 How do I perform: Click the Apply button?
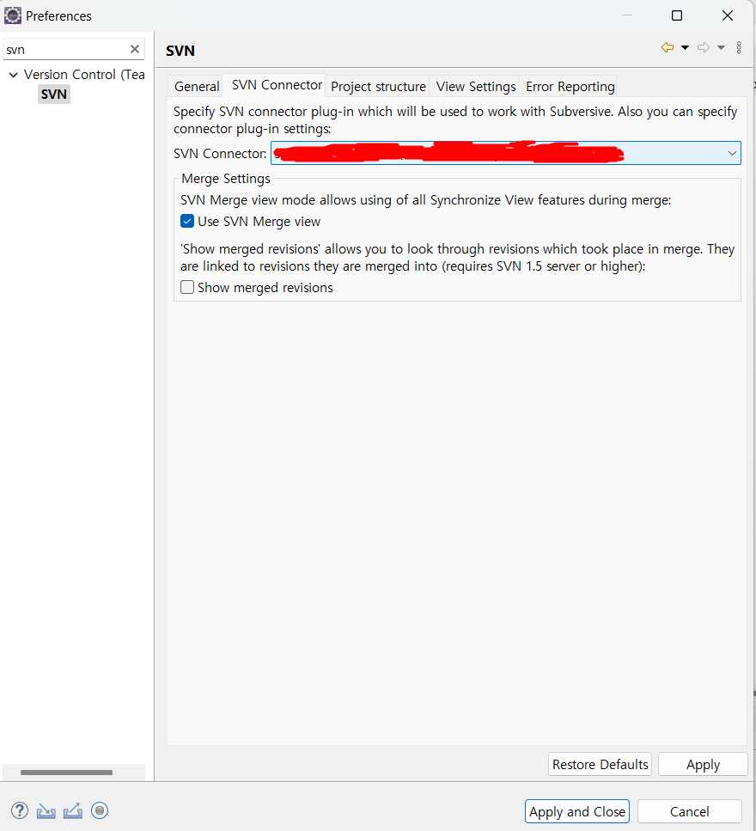(703, 764)
